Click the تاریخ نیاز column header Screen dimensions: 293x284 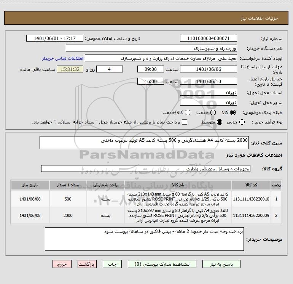30,185
